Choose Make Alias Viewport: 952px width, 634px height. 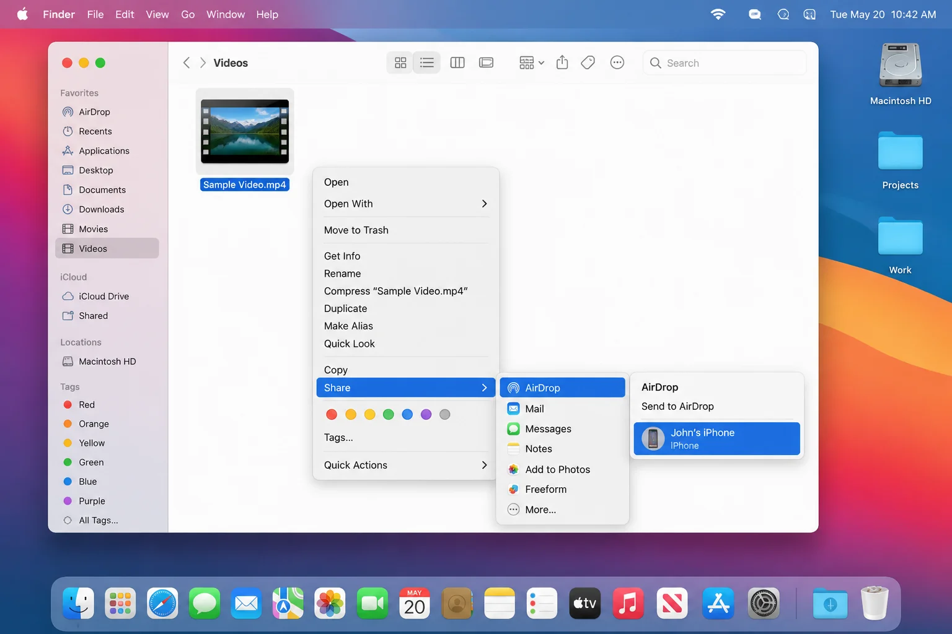[x=405, y=326]
